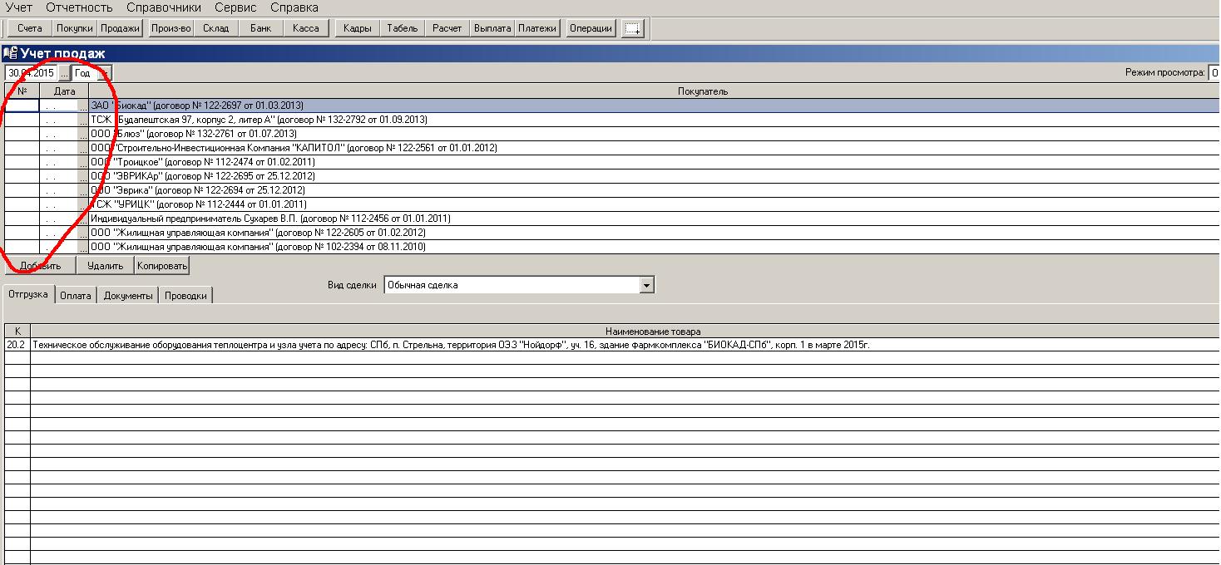Open the Отчетность menu

click(79, 7)
